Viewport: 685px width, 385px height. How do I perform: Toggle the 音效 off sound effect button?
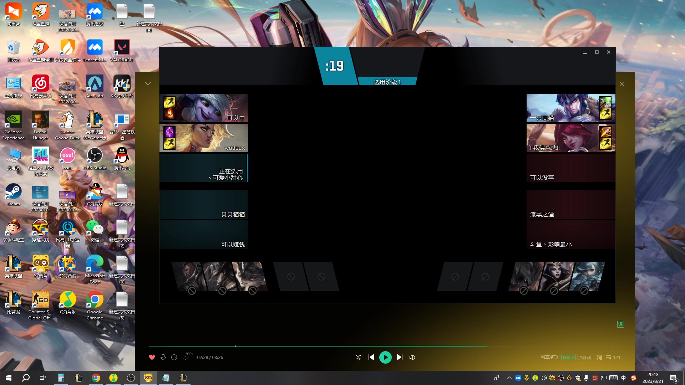585,357
